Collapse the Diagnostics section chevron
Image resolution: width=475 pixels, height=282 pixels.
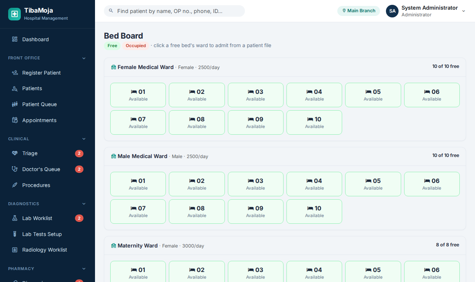[x=84, y=204]
